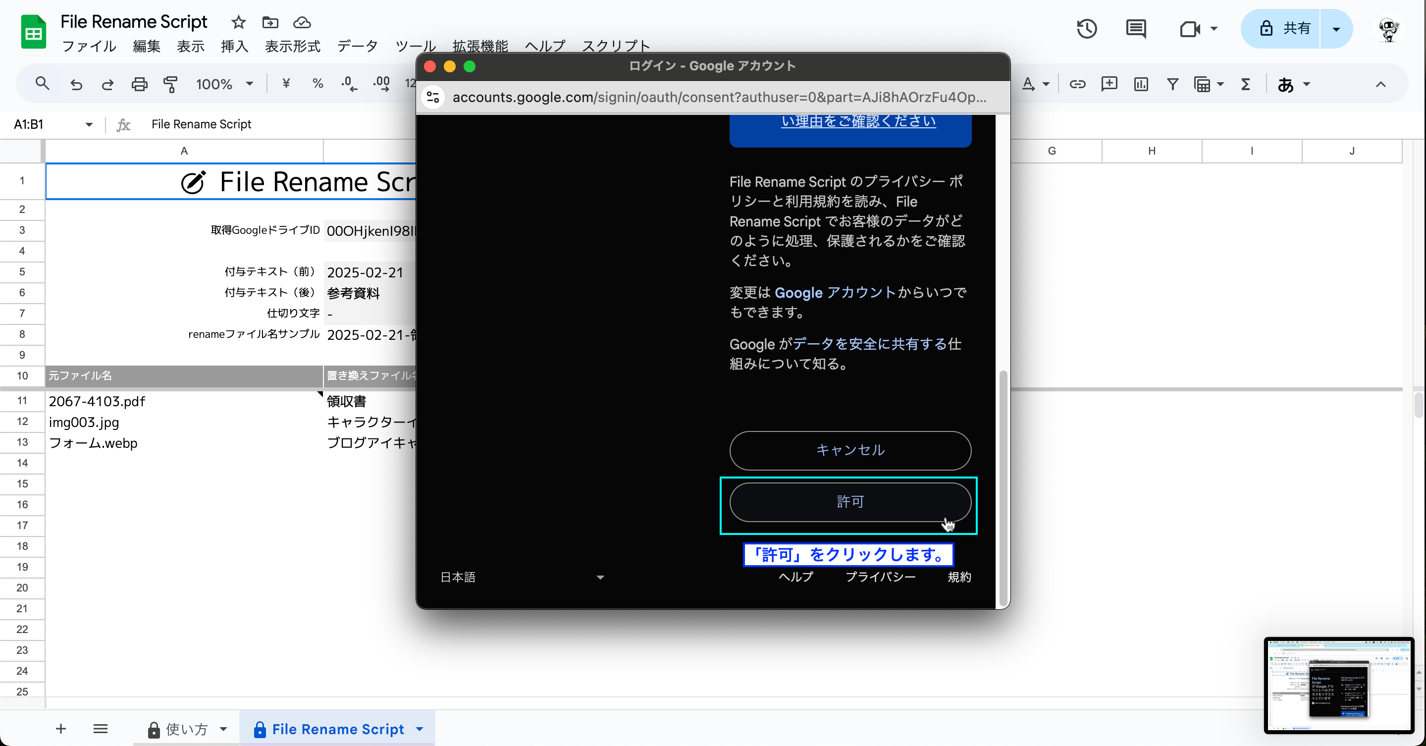
Task: Open the site information icon in address bar
Action: (x=433, y=98)
